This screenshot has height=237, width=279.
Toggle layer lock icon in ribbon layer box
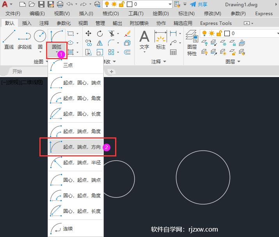tap(219, 33)
